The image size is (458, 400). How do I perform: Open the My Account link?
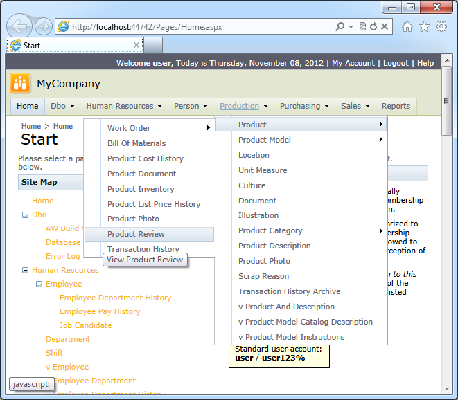point(353,63)
